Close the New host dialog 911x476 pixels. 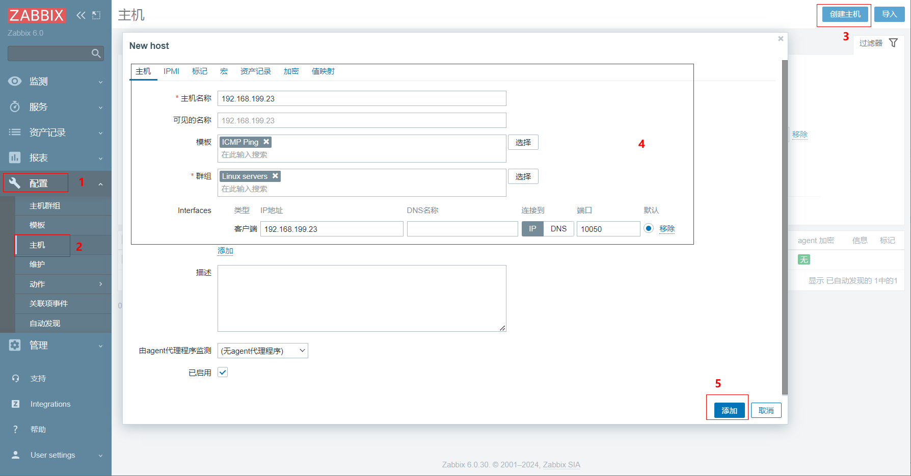pos(781,39)
